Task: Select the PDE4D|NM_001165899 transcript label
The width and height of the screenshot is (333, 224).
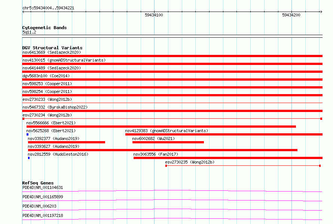Action: [x=43, y=197]
